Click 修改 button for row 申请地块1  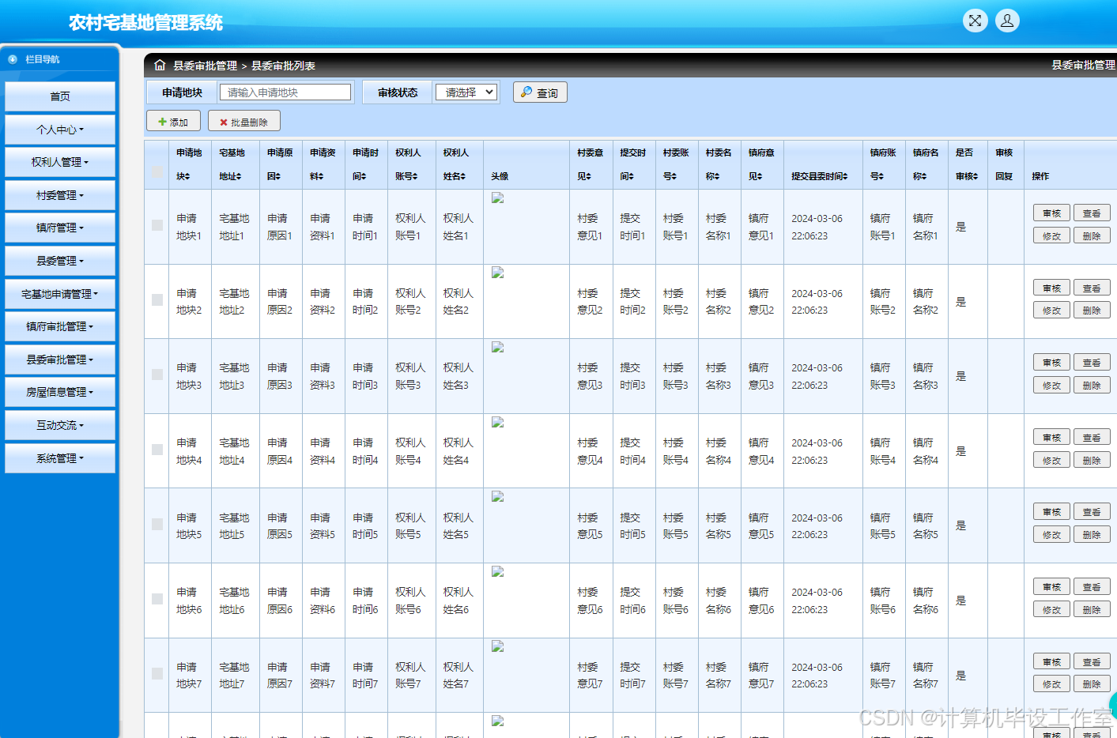click(x=1051, y=236)
